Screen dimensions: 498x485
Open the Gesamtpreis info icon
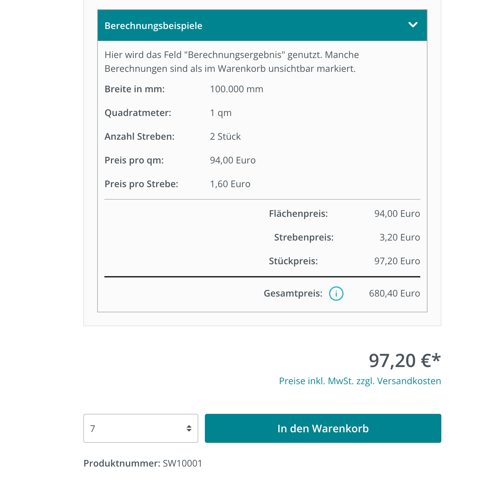click(x=336, y=294)
